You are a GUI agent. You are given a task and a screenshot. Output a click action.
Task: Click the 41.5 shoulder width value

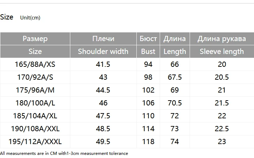(103, 64)
